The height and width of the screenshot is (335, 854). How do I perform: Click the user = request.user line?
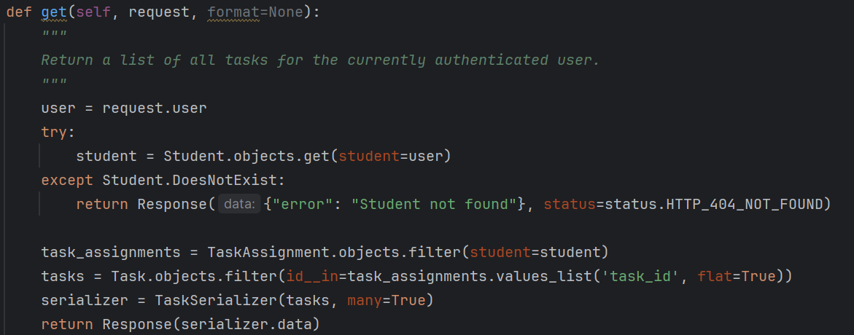click(124, 109)
